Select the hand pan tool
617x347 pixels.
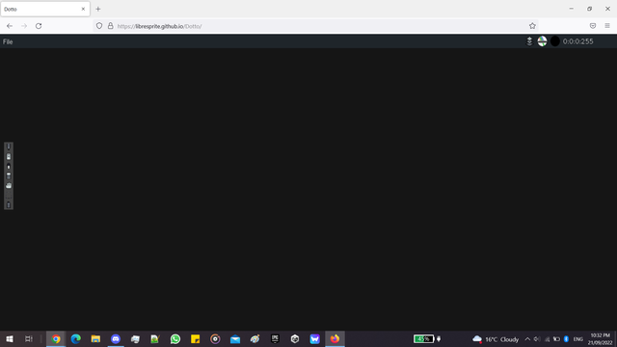pos(9,186)
